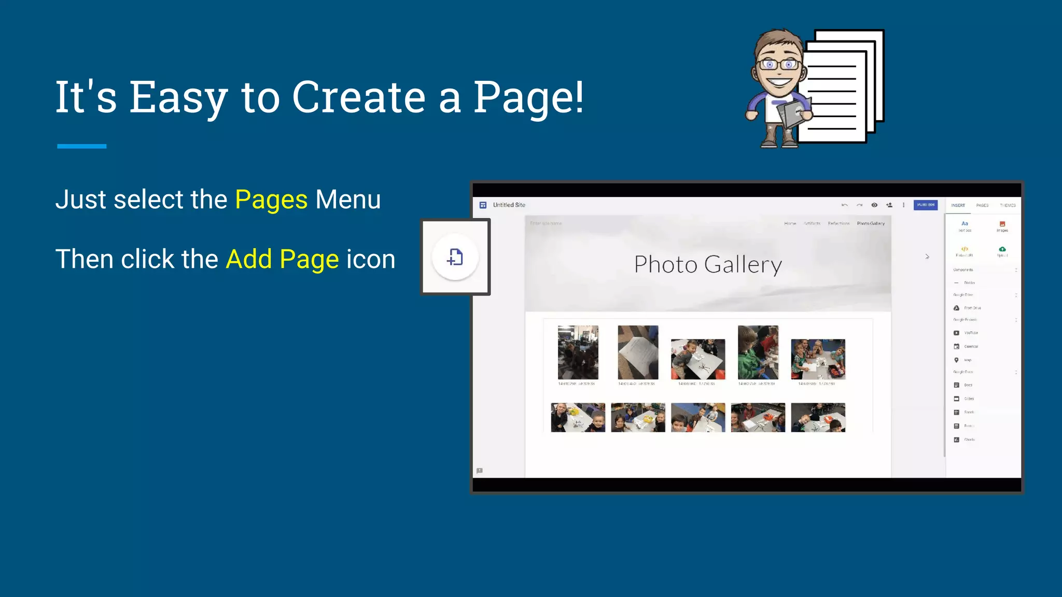The image size is (1062, 597).
Task: Undo the last edit
Action: [x=845, y=205]
